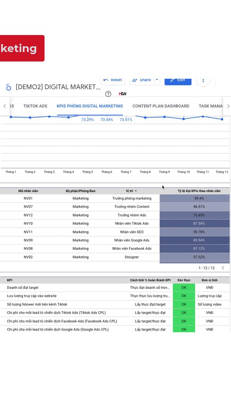
Task: Click the Designer position cell
Action: [132, 257]
